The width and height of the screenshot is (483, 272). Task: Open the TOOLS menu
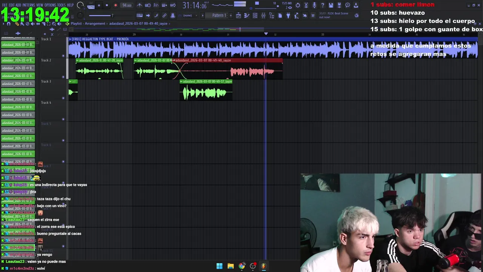point(62,5)
